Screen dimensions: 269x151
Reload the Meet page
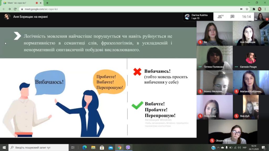click(15, 9)
